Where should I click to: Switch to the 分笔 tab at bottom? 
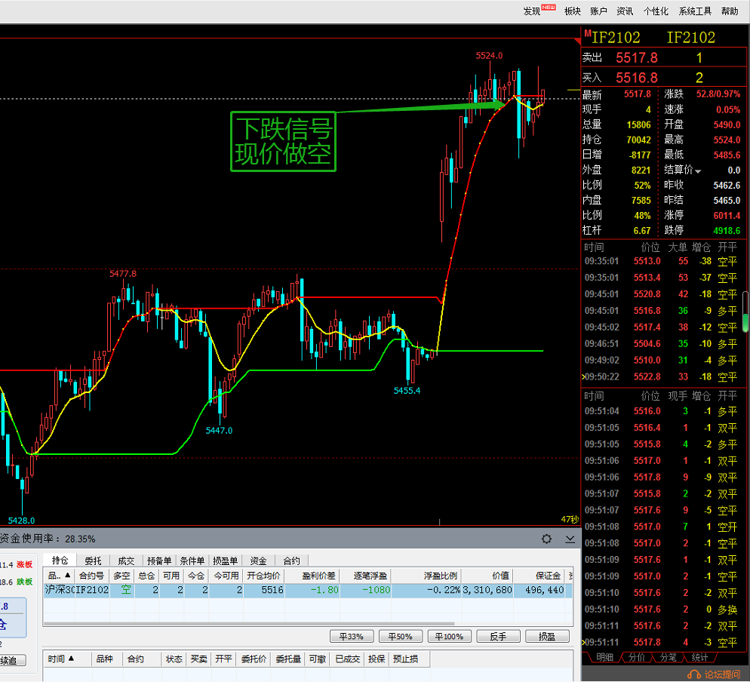click(x=668, y=657)
